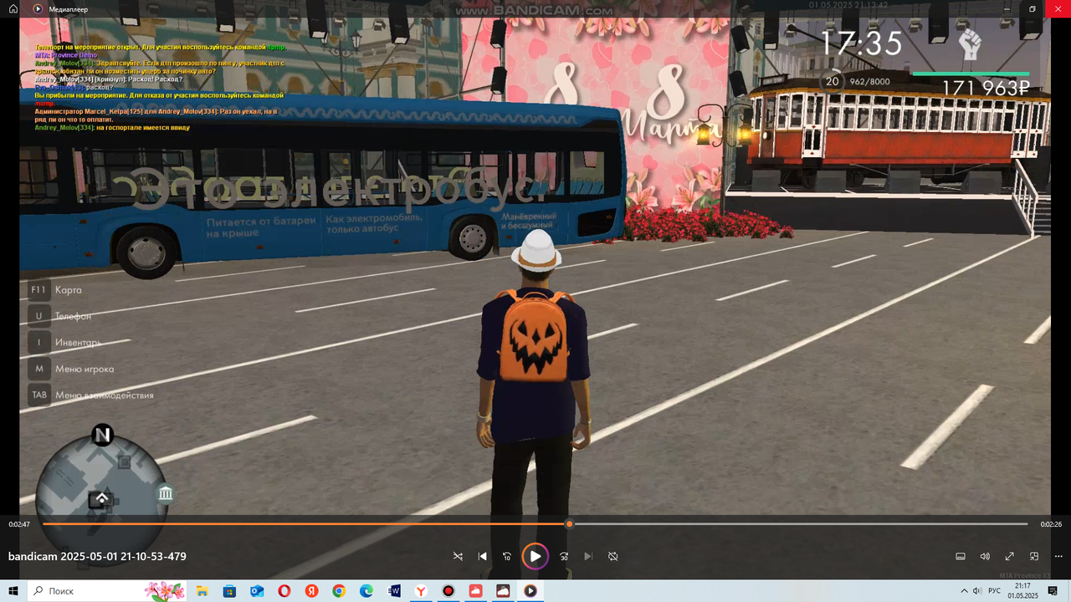Click experience counter 962/8000
1071x602 pixels.
pyautogui.click(x=870, y=82)
